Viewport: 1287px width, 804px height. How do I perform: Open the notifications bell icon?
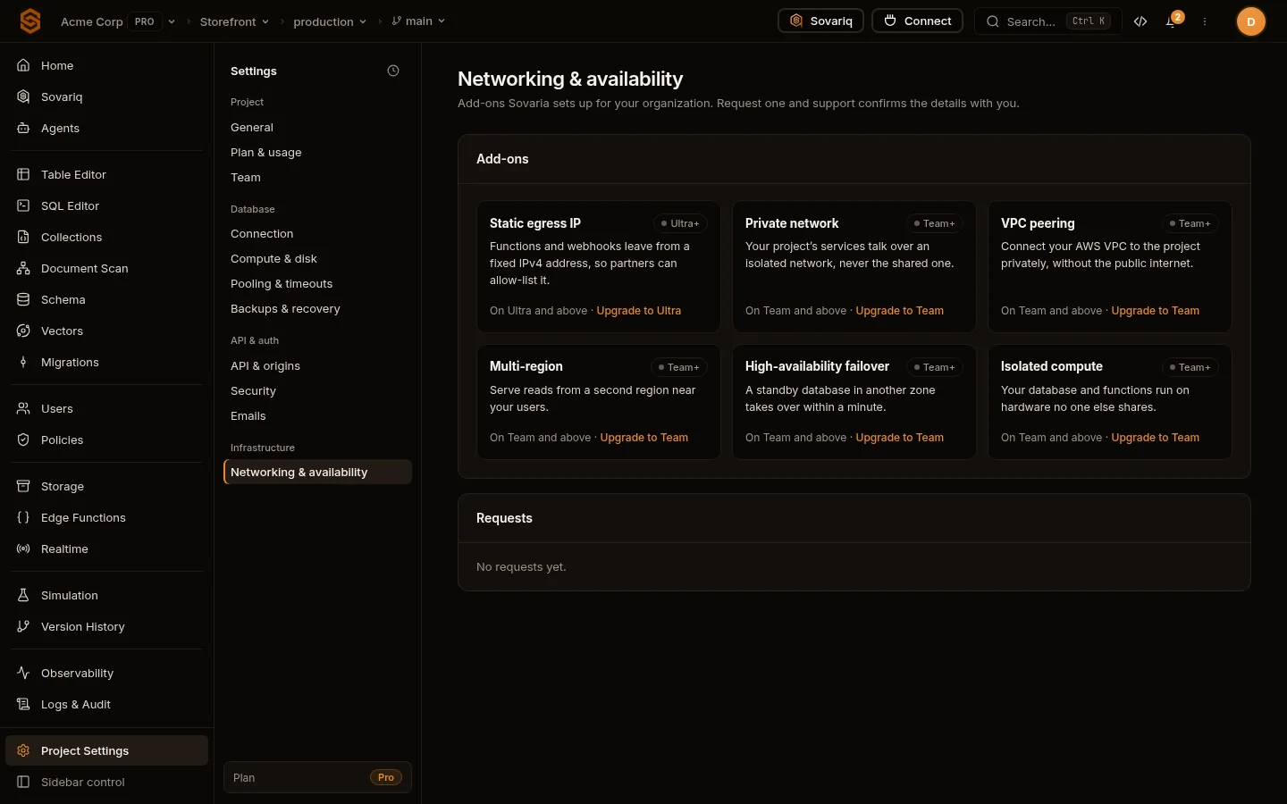tap(1171, 21)
